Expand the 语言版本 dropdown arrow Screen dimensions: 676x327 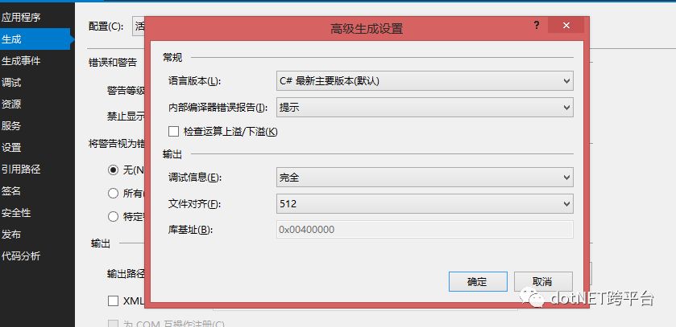(566, 81)
